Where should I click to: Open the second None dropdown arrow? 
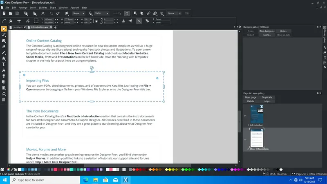pyautogui.click(x=180, y=13)
